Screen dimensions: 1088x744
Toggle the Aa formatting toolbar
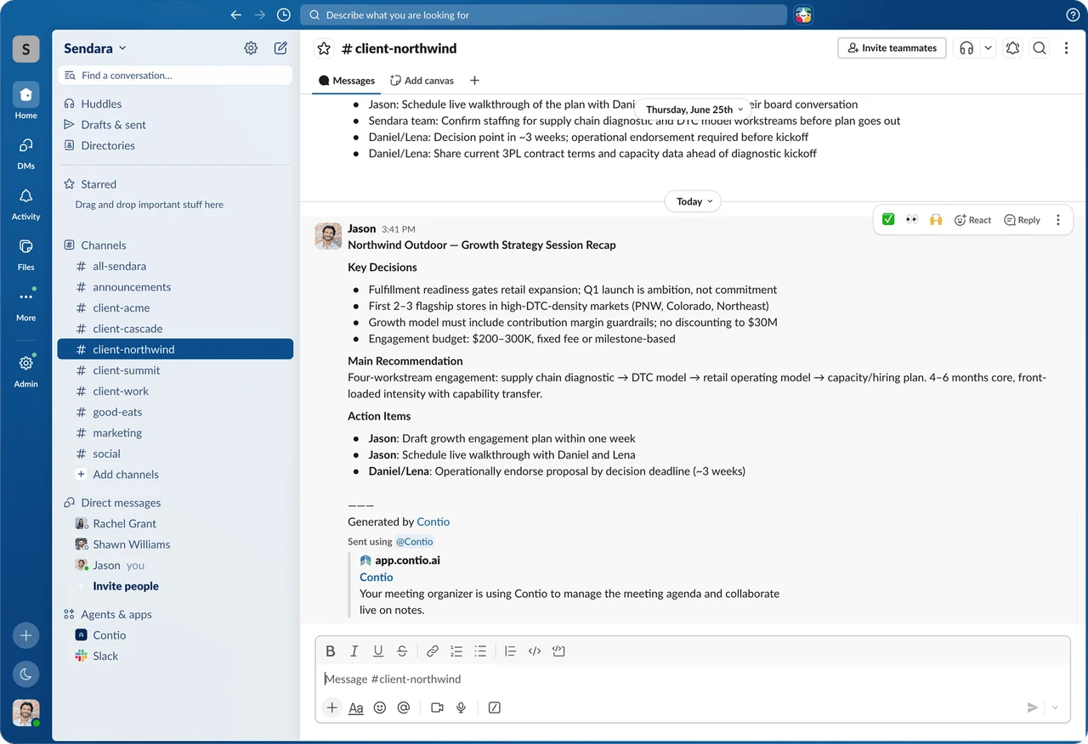[x=356, y=707]
